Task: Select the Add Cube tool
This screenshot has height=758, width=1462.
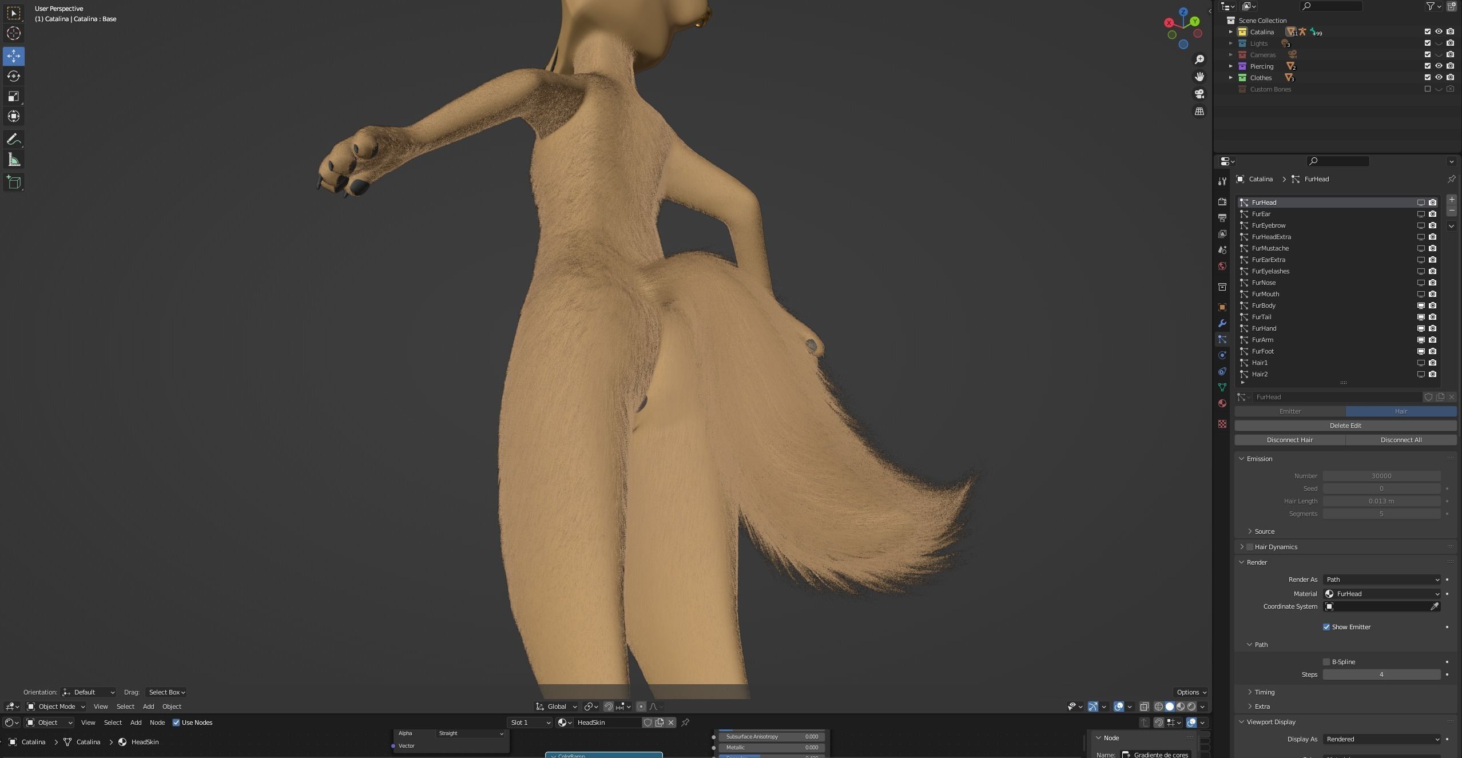Action: (14, 182)
